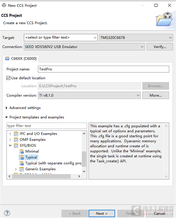The height and width of the screenshot is (218, 176).
Task: Open the Compiler version dropdown
Action: (89, 96)
